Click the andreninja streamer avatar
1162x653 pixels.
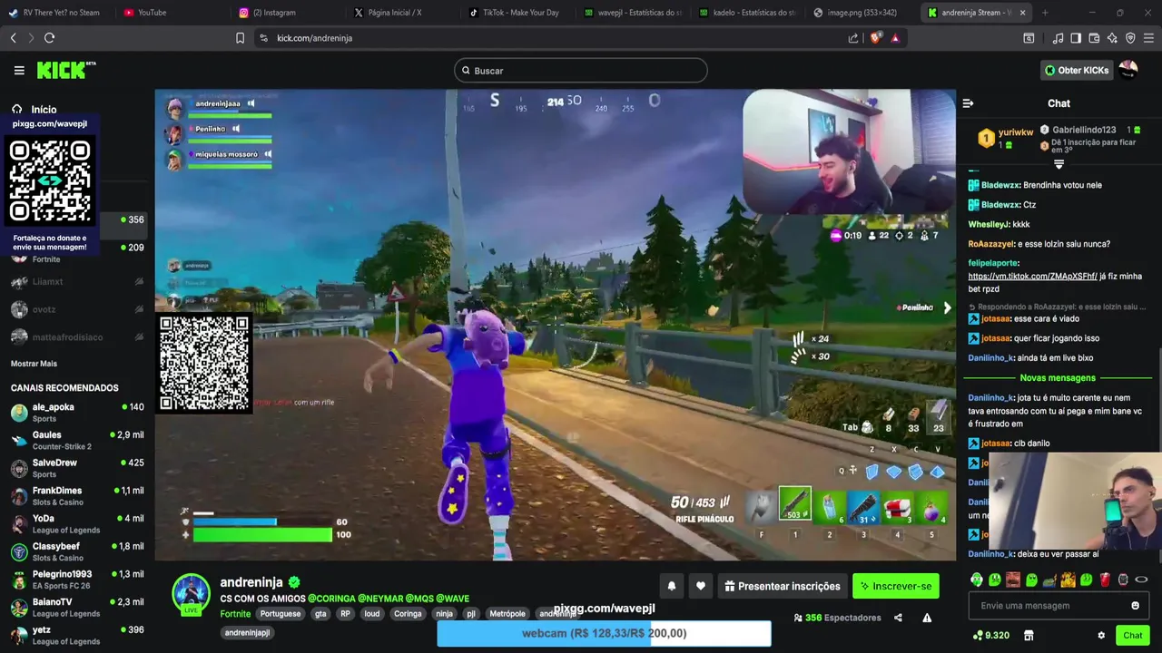pyautogui.click(x=191, y=592)
